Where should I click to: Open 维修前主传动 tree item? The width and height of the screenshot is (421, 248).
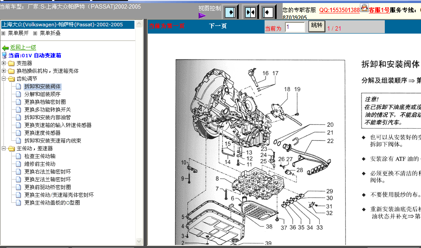point(40,164)
